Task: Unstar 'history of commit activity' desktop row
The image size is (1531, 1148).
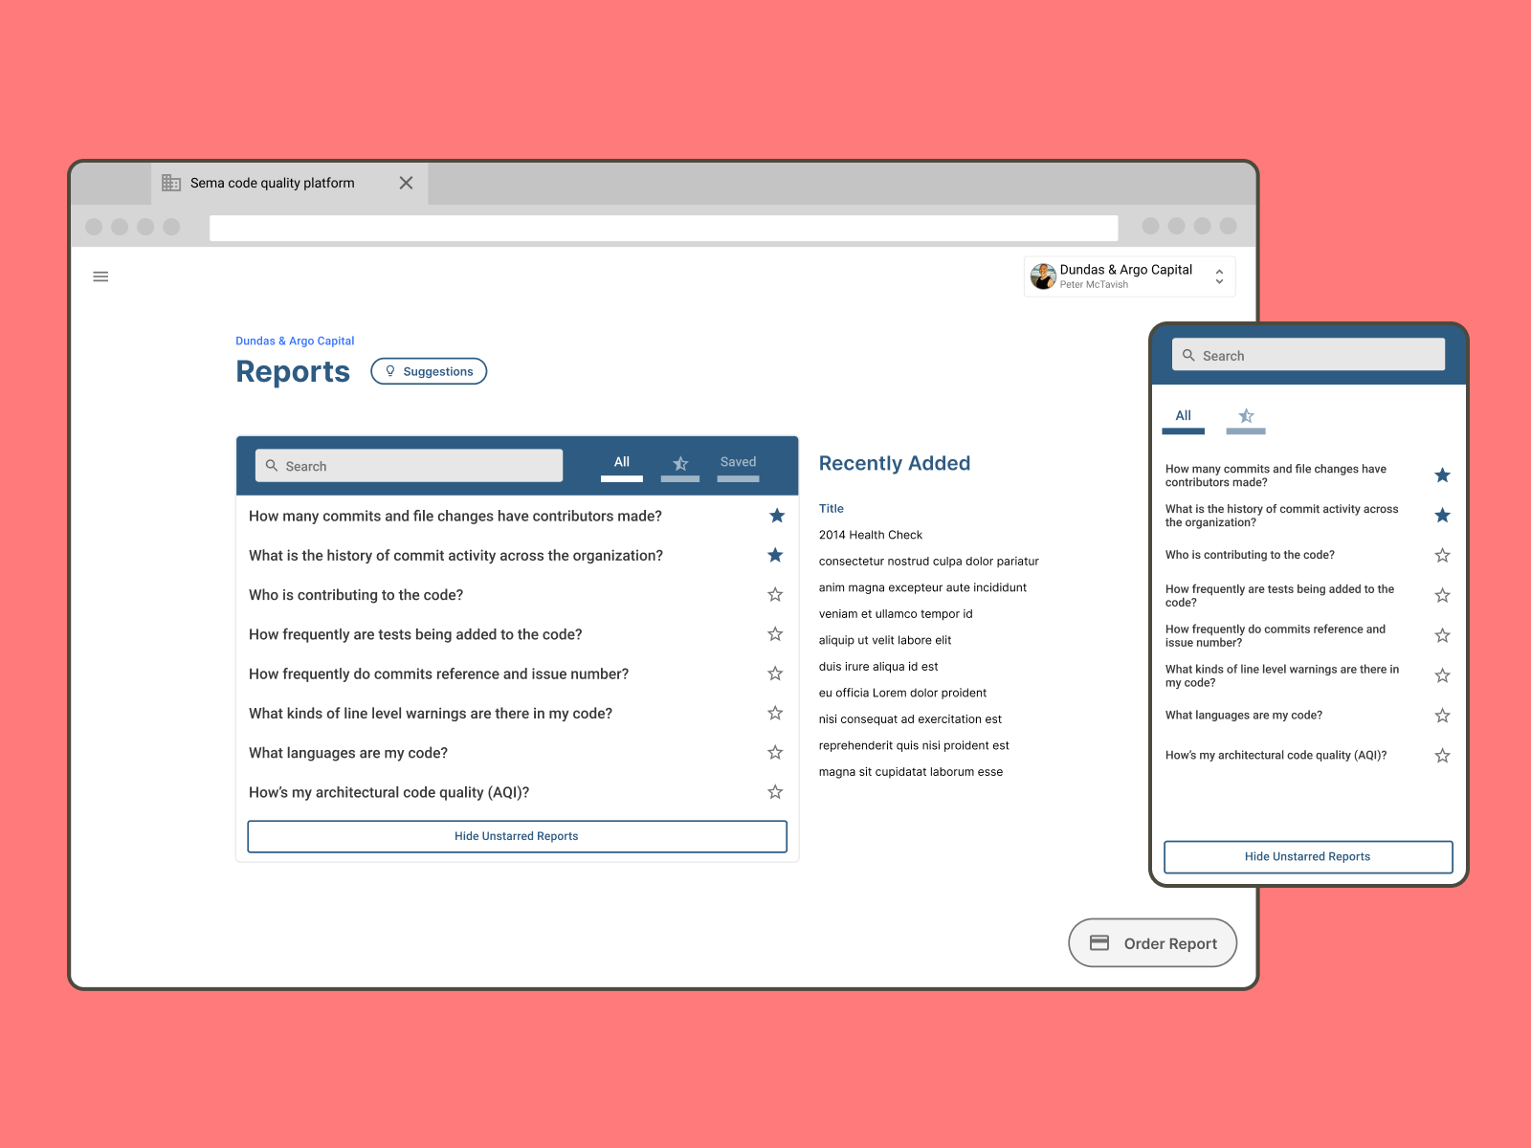Action: (775, 555)
